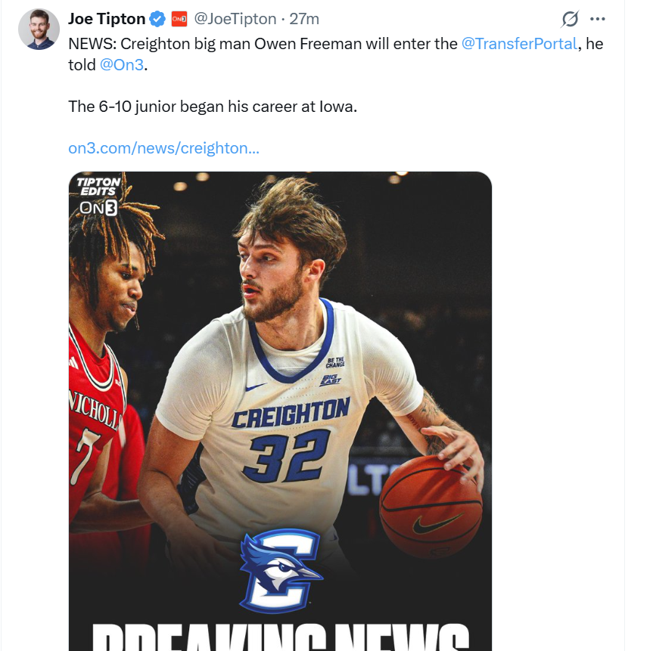Open the @TransferPortal mention
This screenshot has height=651, width=650.
(x=519, y=43)
